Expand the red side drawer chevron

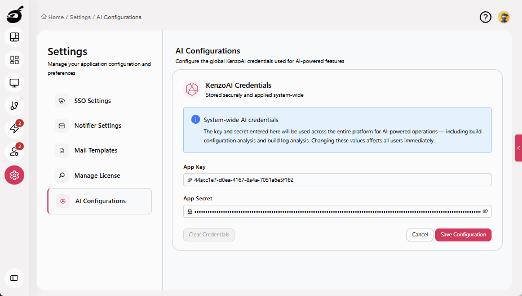point(519,148)
